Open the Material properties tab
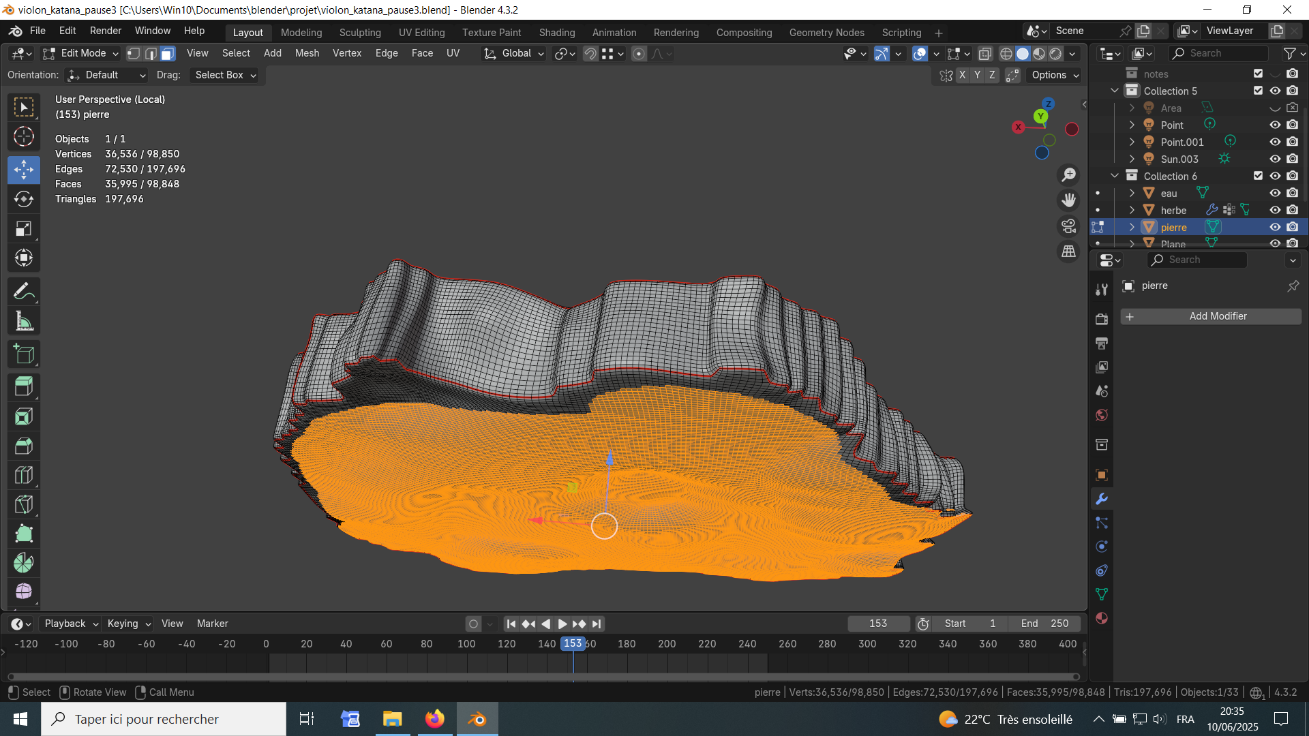The width and height of the screenshot is (1309, 736). pyautogui.click(x=1101, y=618)
